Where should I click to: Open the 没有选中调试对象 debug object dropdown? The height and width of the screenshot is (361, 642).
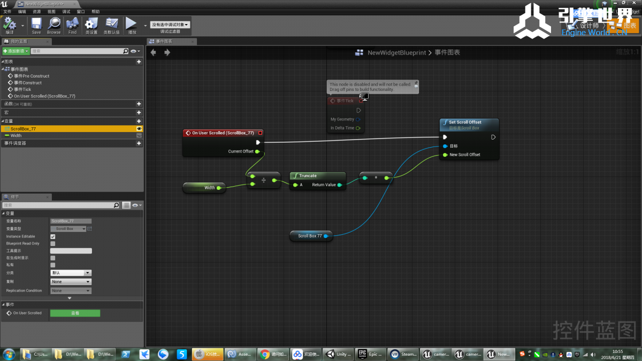[170, 25]
